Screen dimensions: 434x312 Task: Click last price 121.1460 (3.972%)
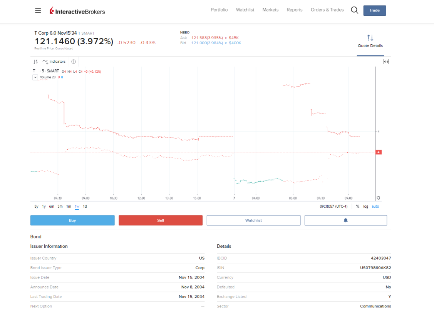pos(74,42)
